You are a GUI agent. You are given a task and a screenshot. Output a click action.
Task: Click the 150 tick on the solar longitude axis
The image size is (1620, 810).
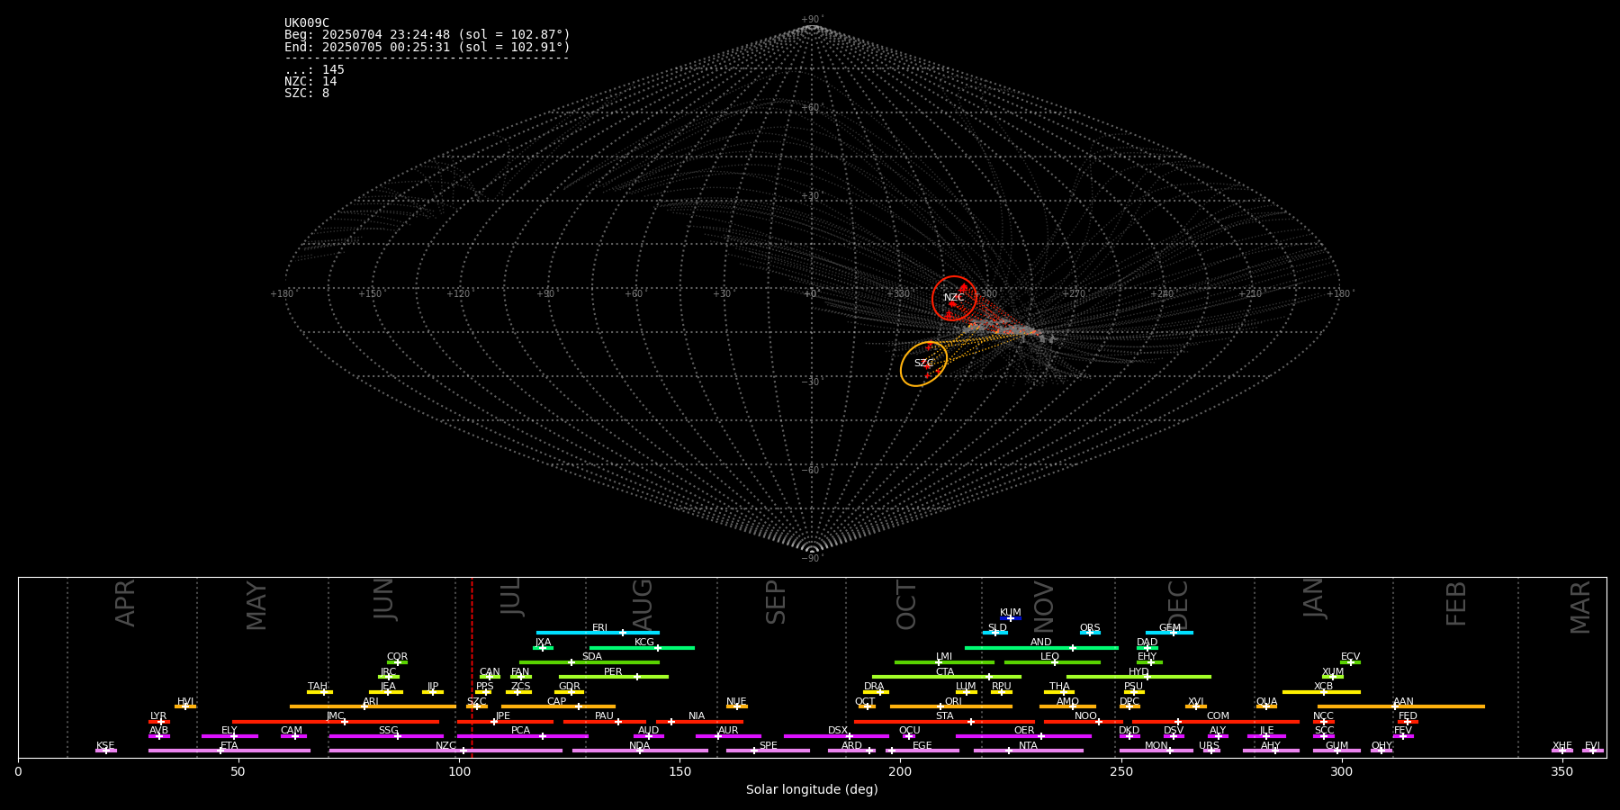pyautogui.click(x=679, y=771)
